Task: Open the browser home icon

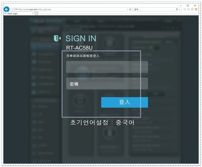Action: (185, 9)
